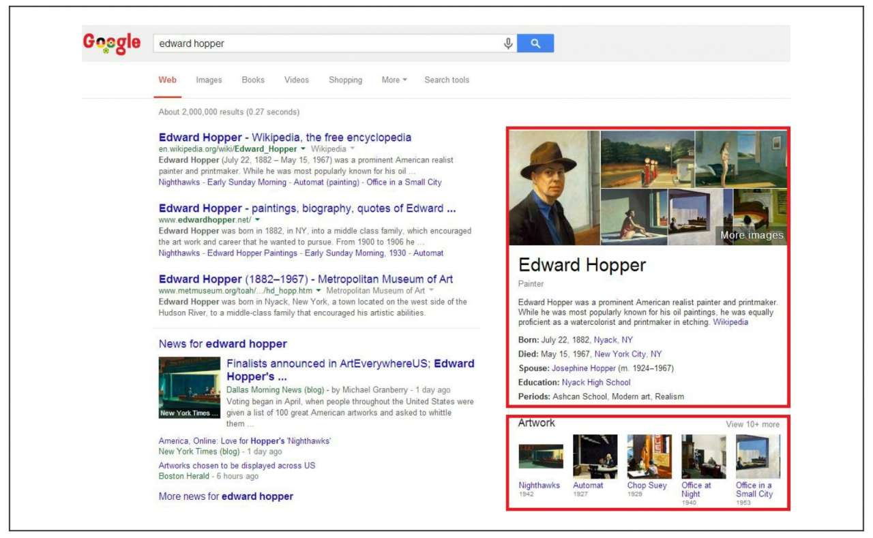Open Search tools
This screenshot has height=538, width=873.
tap(447, 80)
